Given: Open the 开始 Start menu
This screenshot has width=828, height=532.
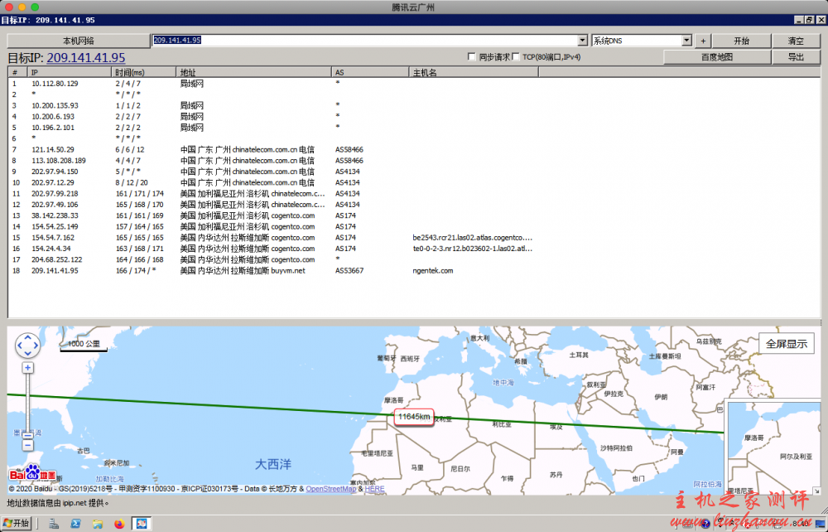Looking at the screenshot, I should coord(17,524).
